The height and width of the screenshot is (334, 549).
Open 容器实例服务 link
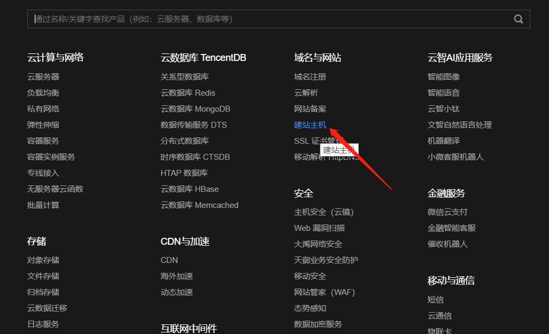coord(51,157)
